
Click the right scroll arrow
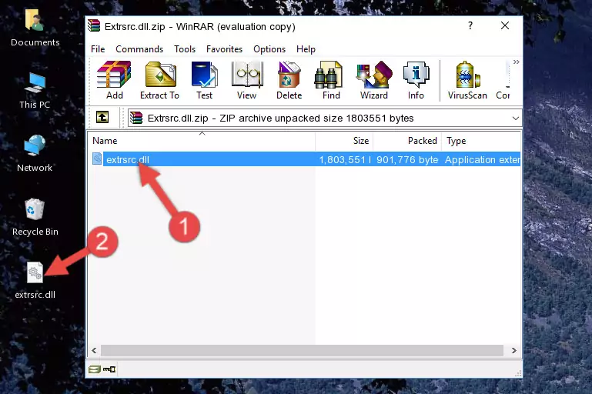[513, 351]
